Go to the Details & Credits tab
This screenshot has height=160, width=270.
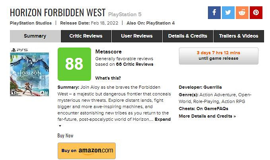(x=188, y=36)
